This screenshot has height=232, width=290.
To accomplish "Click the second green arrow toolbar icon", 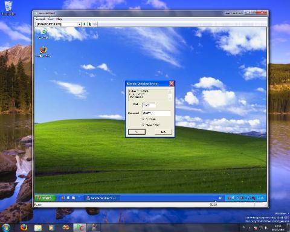I will point(89,24).
